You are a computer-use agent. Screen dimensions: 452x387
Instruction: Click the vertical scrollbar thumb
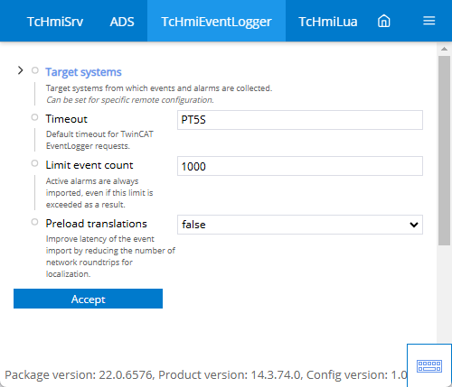click(x=444, y=151)
